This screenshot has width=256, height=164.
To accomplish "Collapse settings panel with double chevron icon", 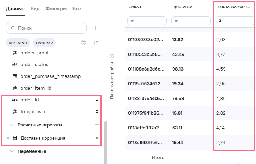I will pyautogui.click(x=112, y=56).
